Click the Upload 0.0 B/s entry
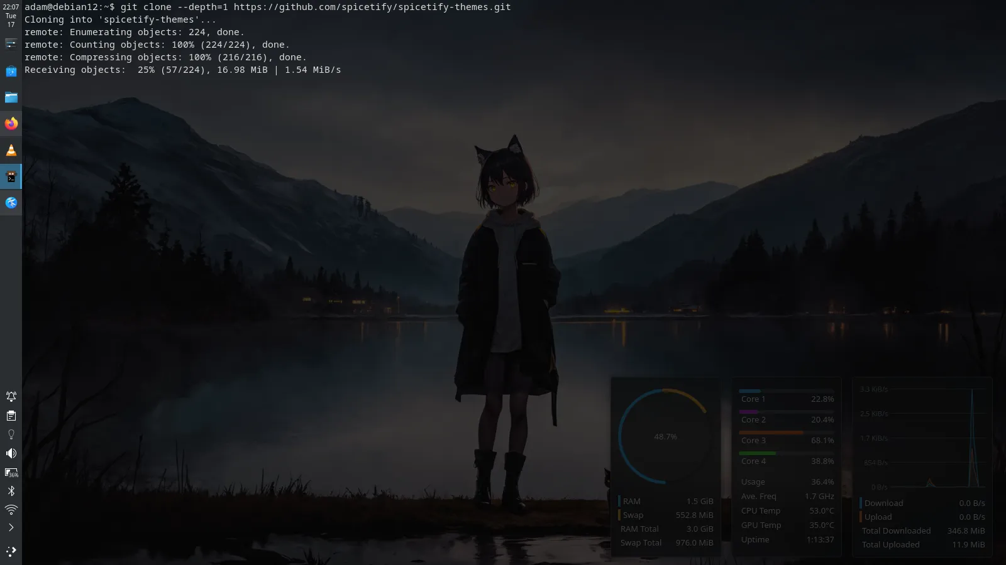 click(x=922, y=517)
